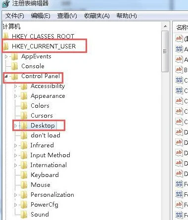Select the Keyboard key folder icon

(x=24, y=175)
